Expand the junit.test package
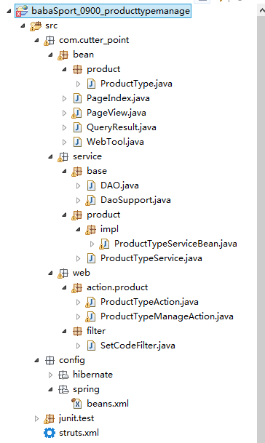This screenshot has width=265, height=443. click(x=36, y=418)
